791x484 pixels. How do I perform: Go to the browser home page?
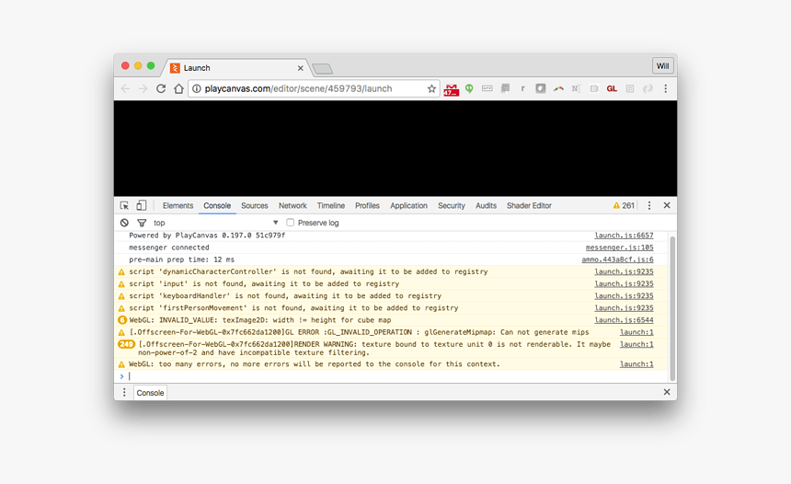tap(178, 89)
